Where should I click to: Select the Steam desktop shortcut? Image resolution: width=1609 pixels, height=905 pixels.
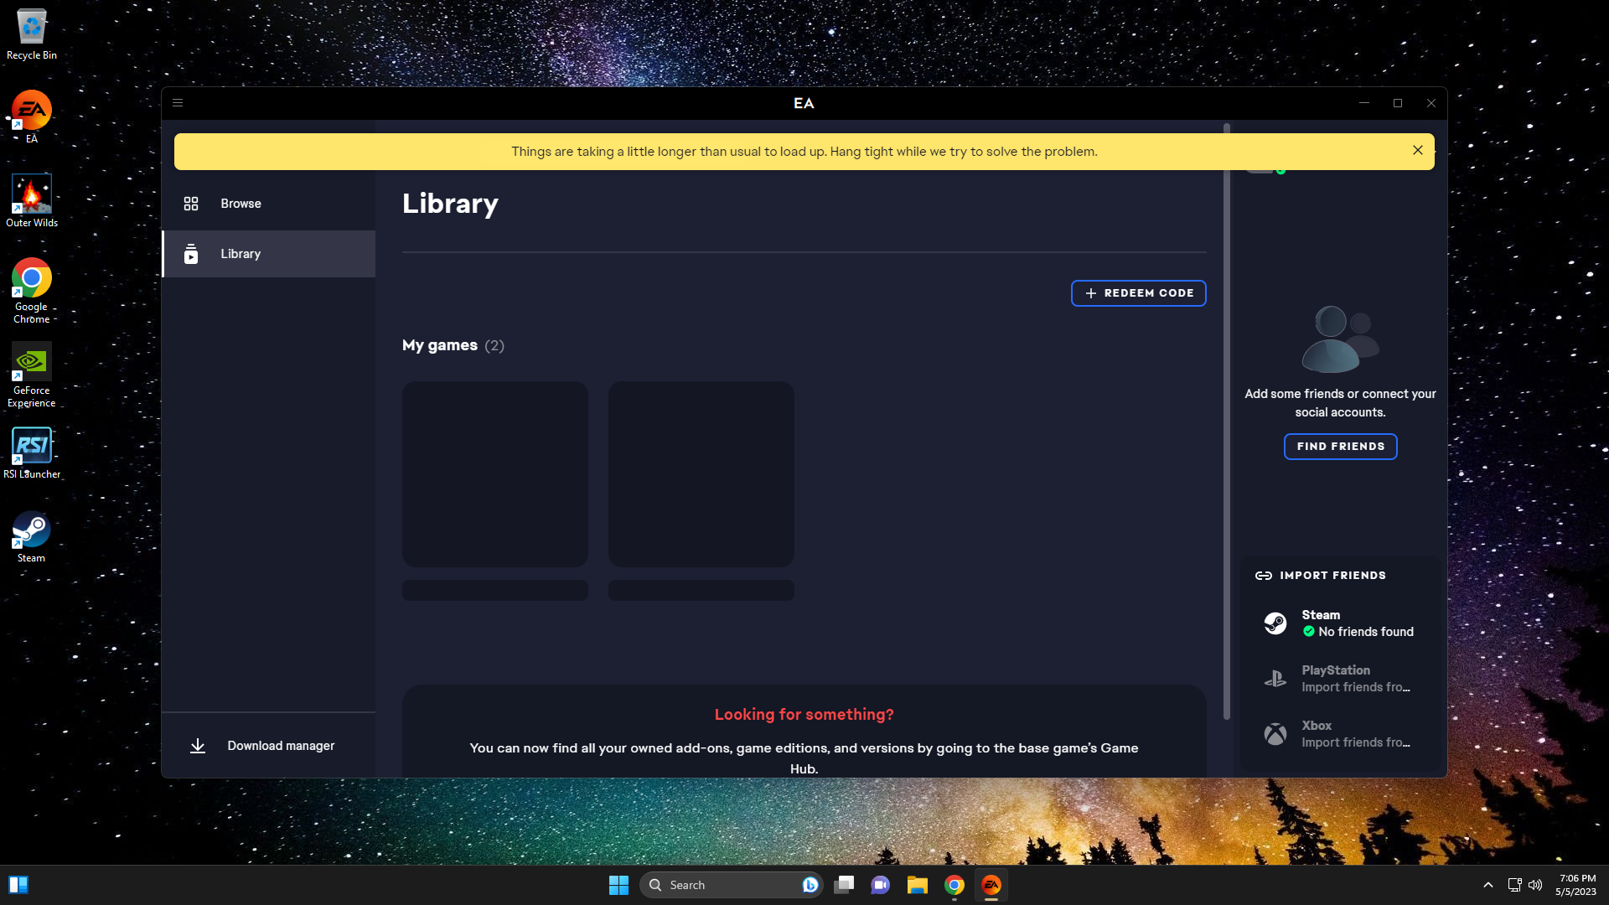point(32,537)
